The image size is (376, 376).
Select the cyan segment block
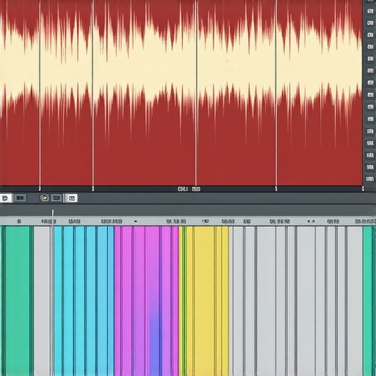84,301
